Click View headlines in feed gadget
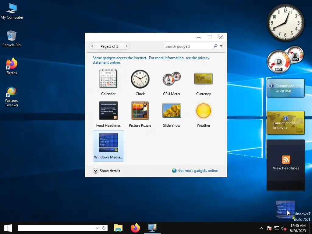312x234 pixels. (x=286, y=168)
